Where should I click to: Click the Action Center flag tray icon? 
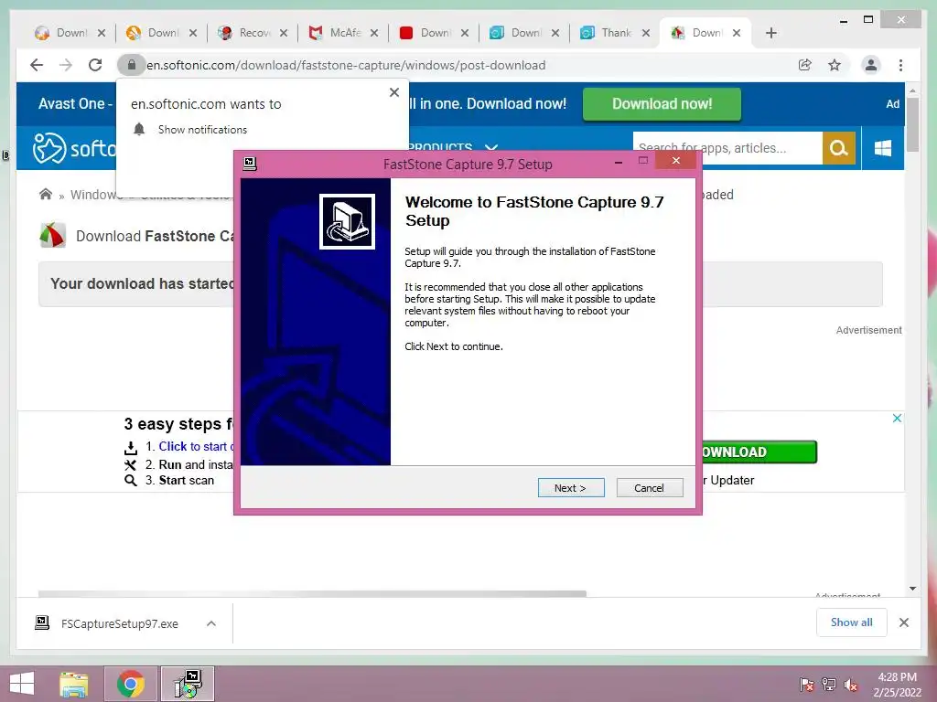[807, 685]
